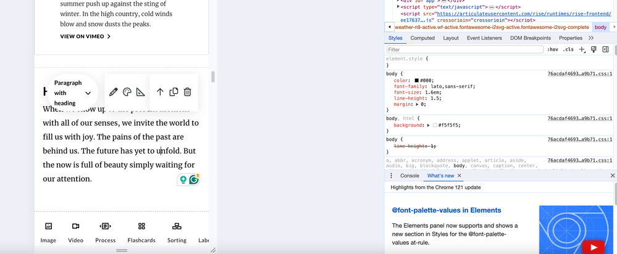Switch to the Computed tab
The height and width of the screenshot is (254, 617).
pos(422,38)
